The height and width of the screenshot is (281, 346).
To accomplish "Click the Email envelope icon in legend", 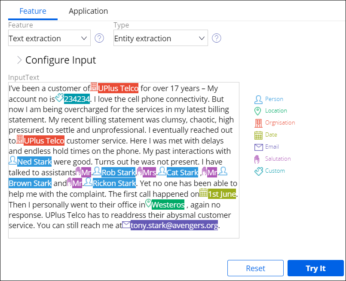I will [258, 147].
